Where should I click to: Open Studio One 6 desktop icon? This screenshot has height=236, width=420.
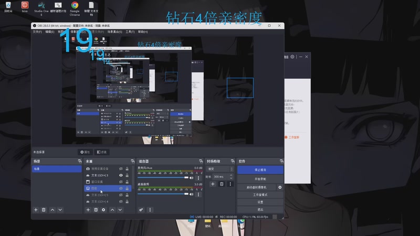click(41, 8)
